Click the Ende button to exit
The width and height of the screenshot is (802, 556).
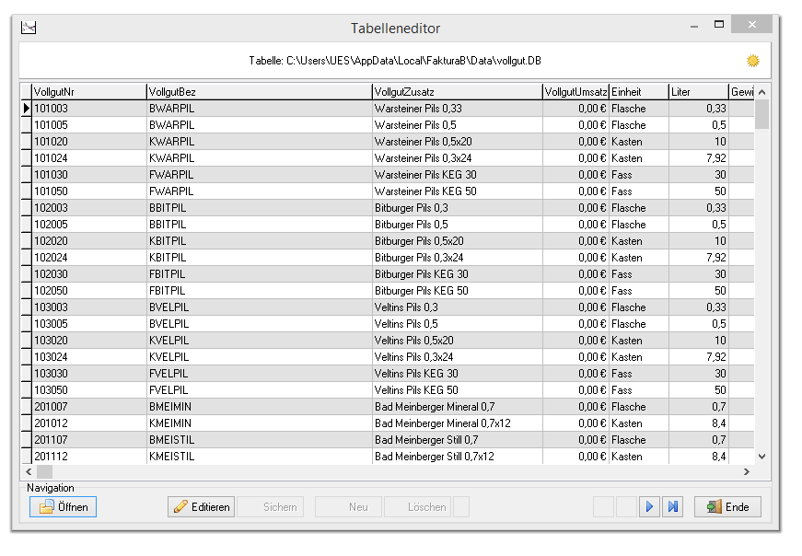pos(727,507)
